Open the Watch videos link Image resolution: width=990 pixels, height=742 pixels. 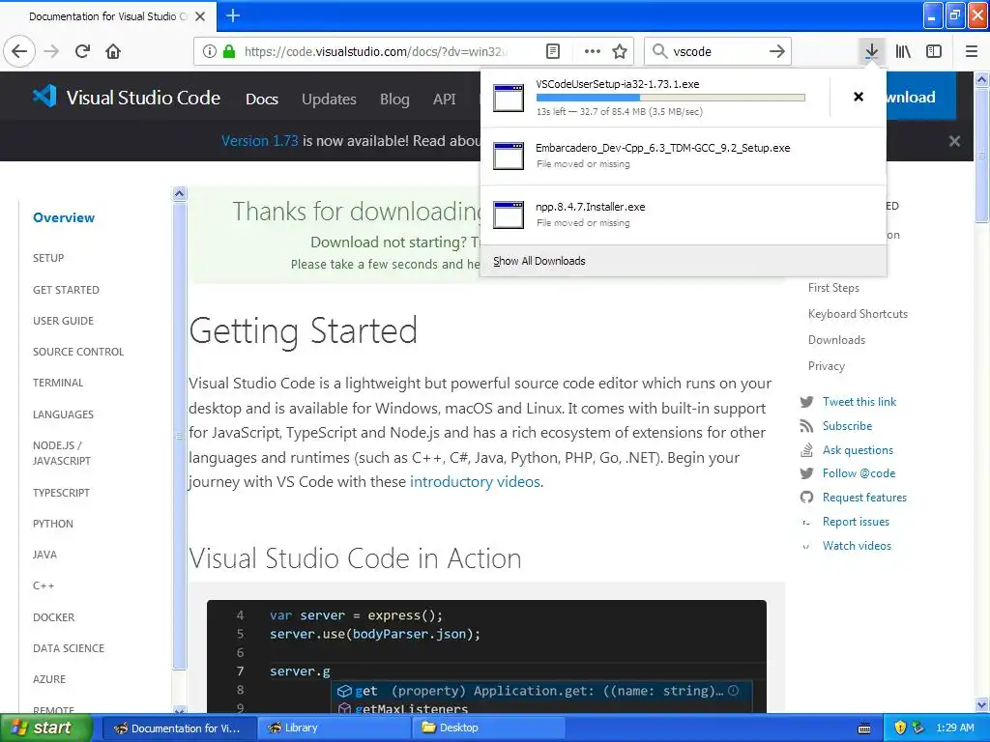pos(857,546)
